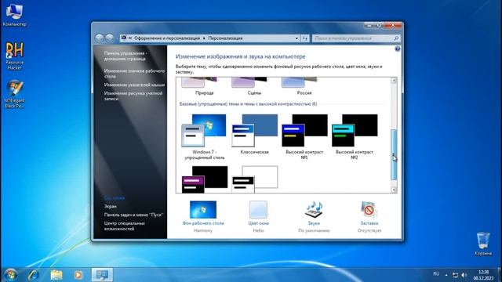Screen dimensions: 502x282
Task: Select the Природа theme
Action: pos(204,87)
